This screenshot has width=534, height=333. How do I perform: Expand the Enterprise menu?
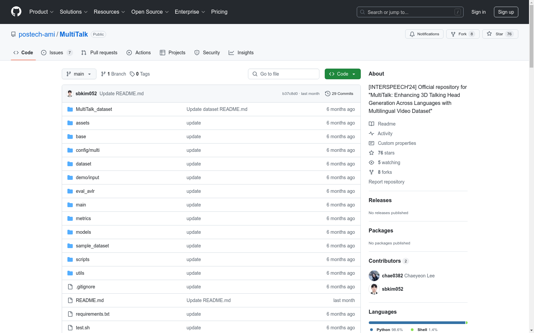[x=190, y=12]
